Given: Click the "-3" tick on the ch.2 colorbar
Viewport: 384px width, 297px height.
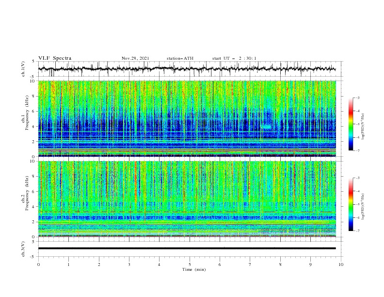Looking at the screenshot, I should pyautogui.click(x=357, y=178).
